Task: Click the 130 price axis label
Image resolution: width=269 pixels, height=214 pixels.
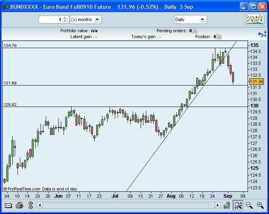Action: tap(254, 106)
